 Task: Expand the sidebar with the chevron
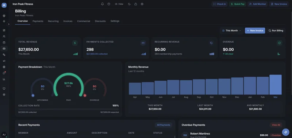tap(8, 24)
